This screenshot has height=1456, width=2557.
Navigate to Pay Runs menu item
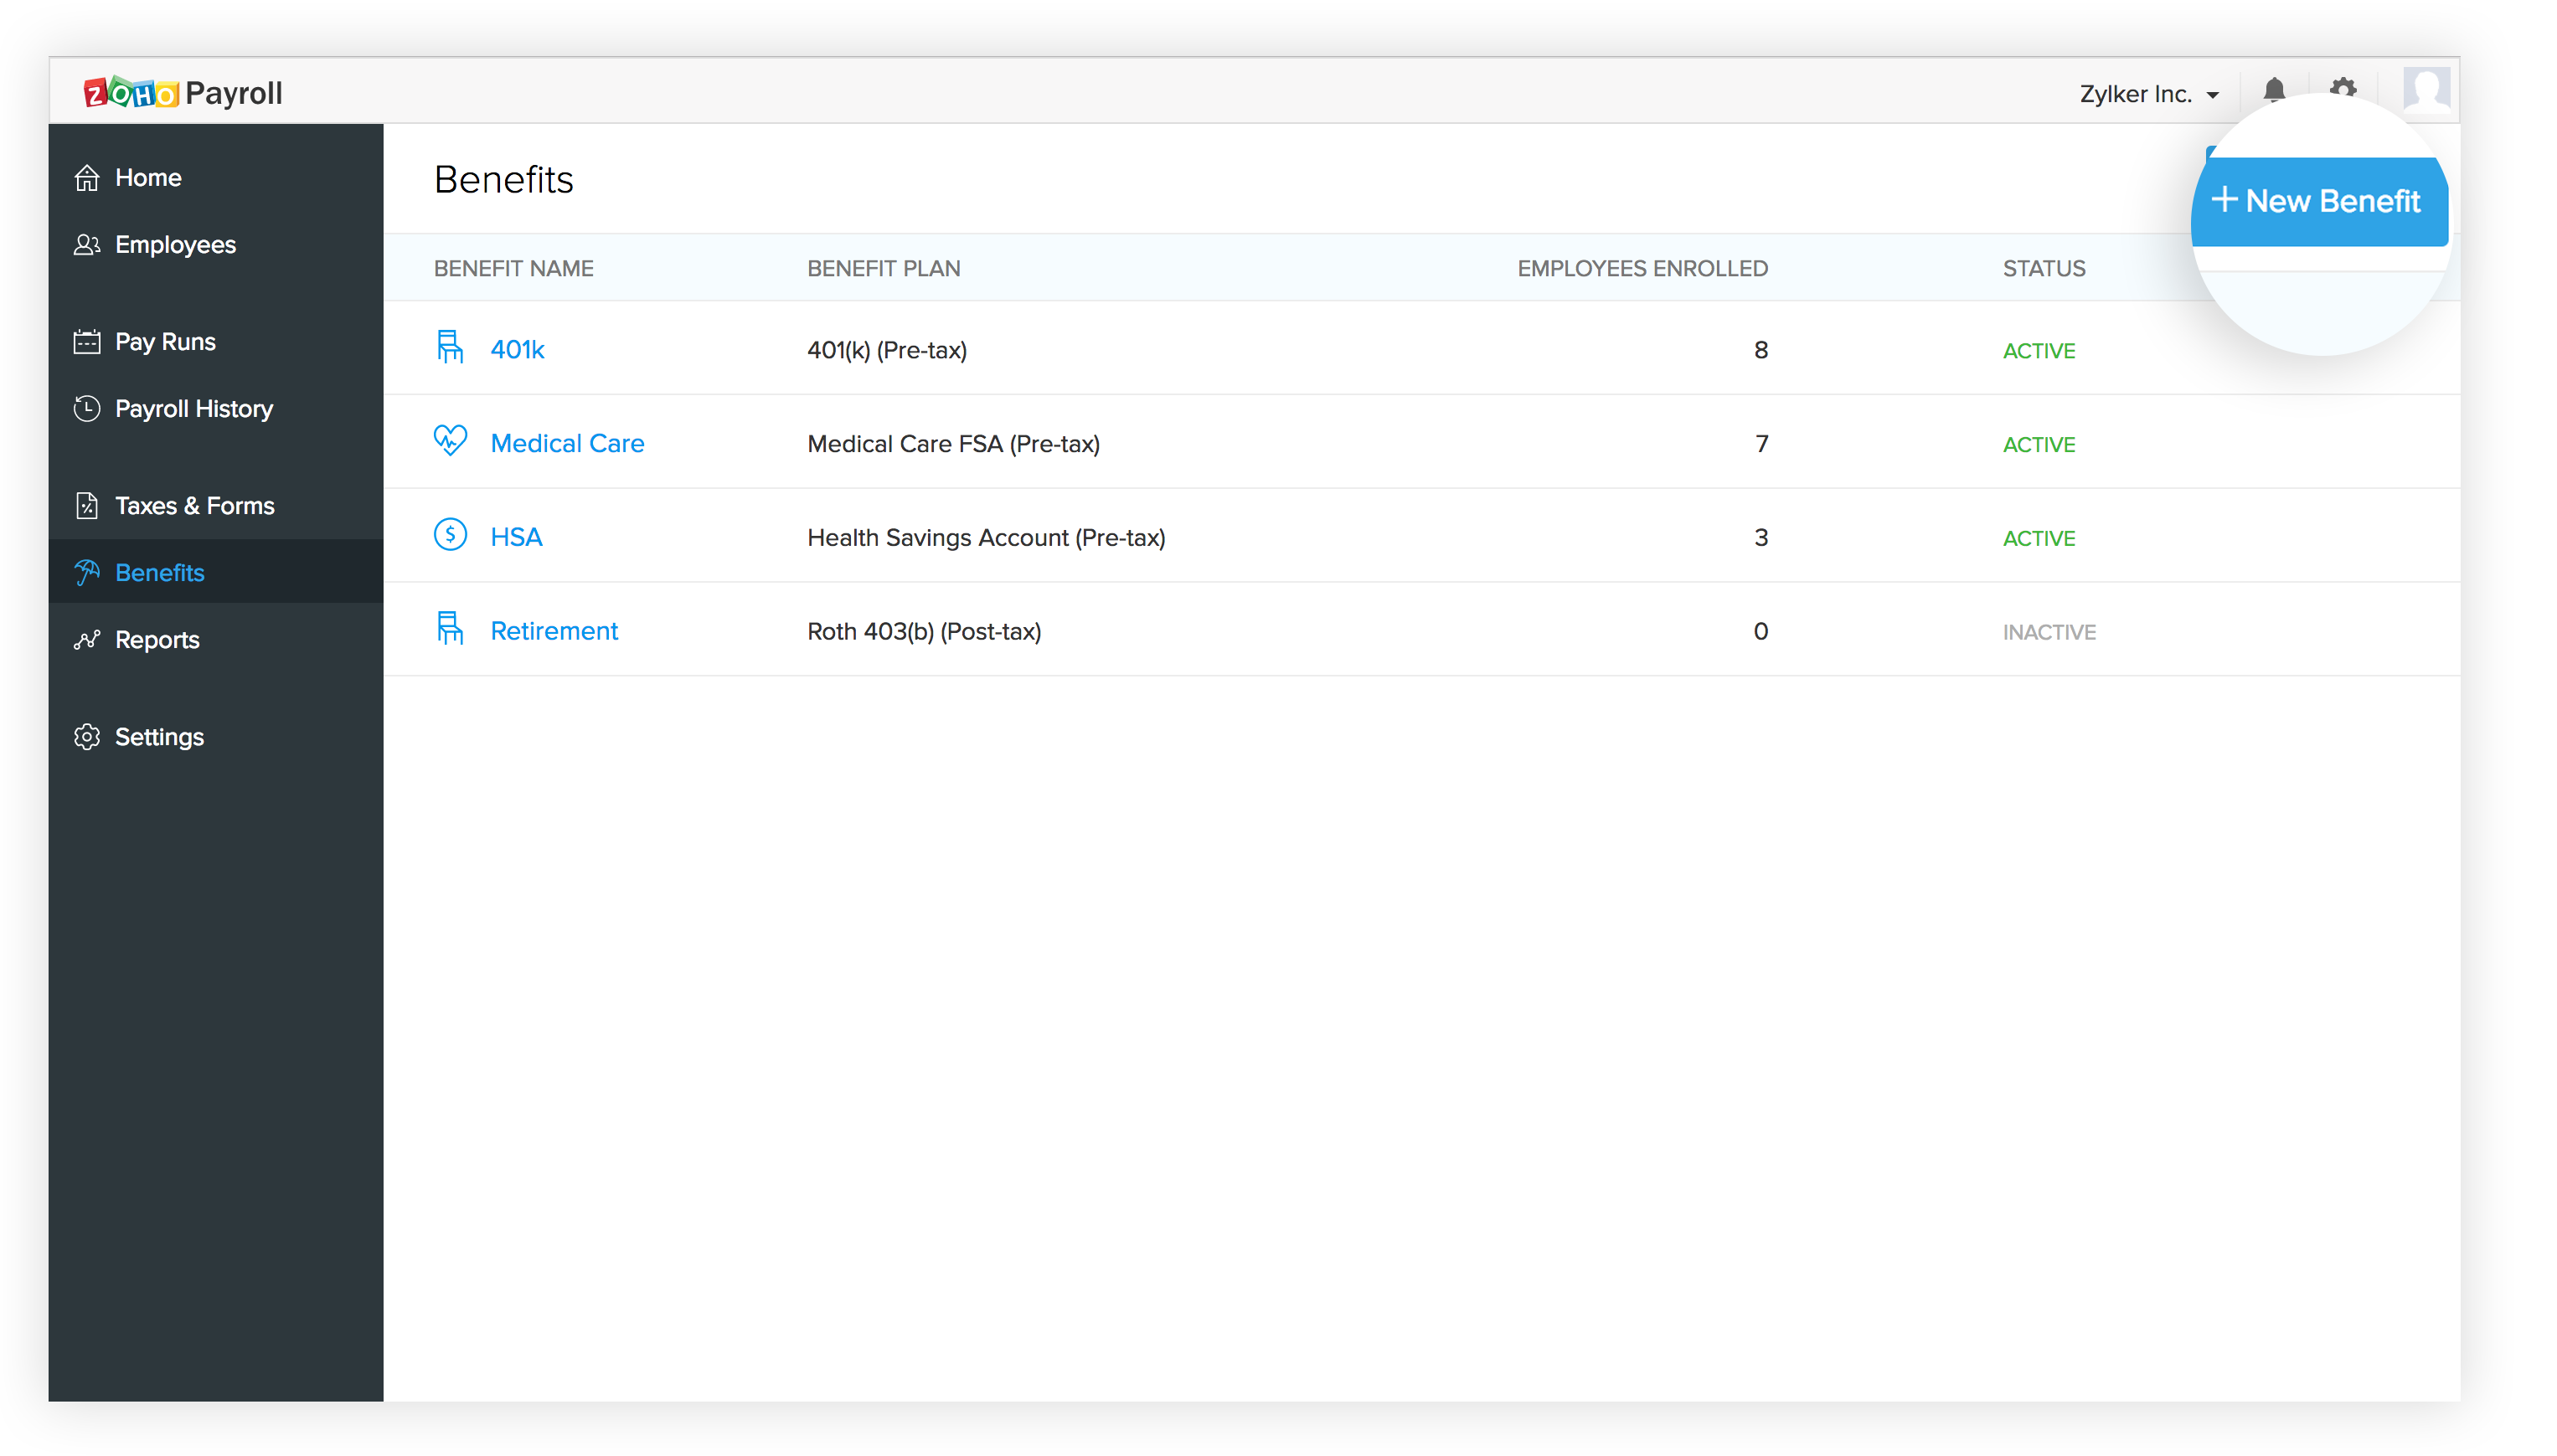pyautogui.click(x=163, y=341)
